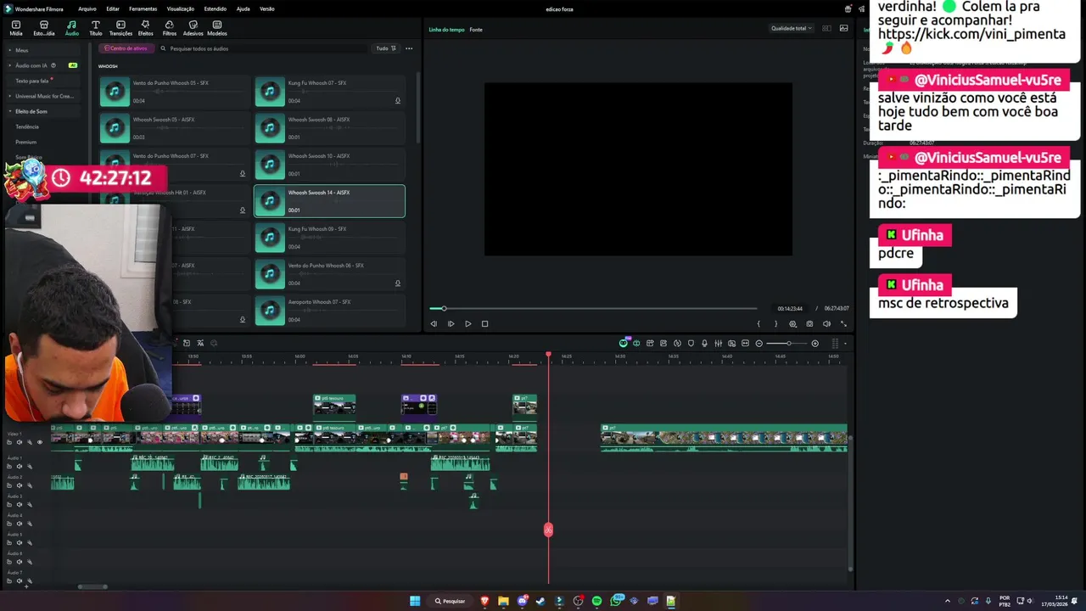Switch to the Linha do tempo preview tab
Viewport: 1086px width, 611px height.
446,30
